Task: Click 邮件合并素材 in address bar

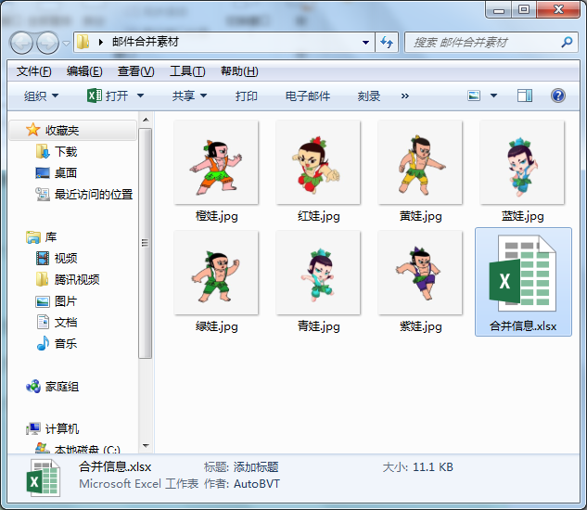Action: pos(146,42)
